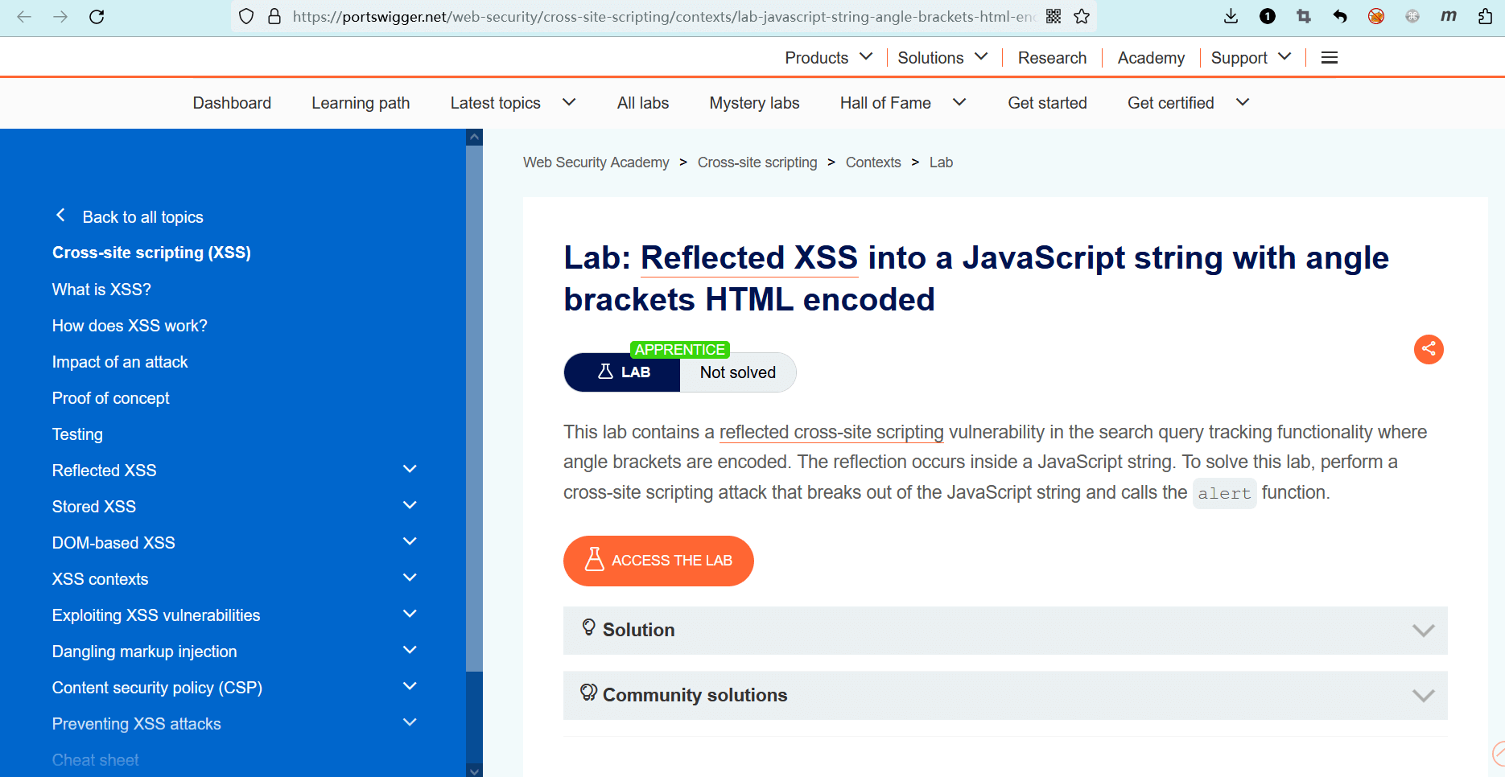Click Back to all topics link

point(142,217)
